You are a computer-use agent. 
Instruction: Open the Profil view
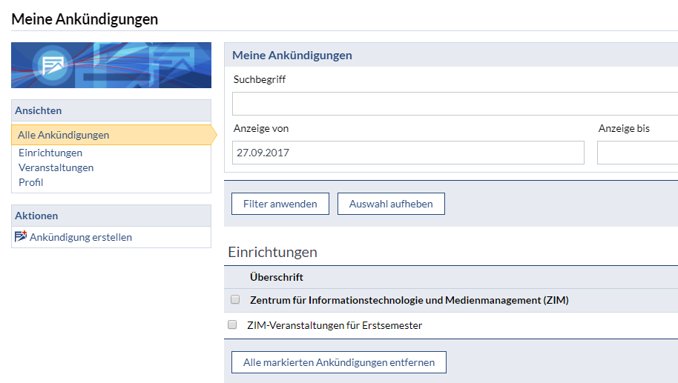(x=30, y=182)
